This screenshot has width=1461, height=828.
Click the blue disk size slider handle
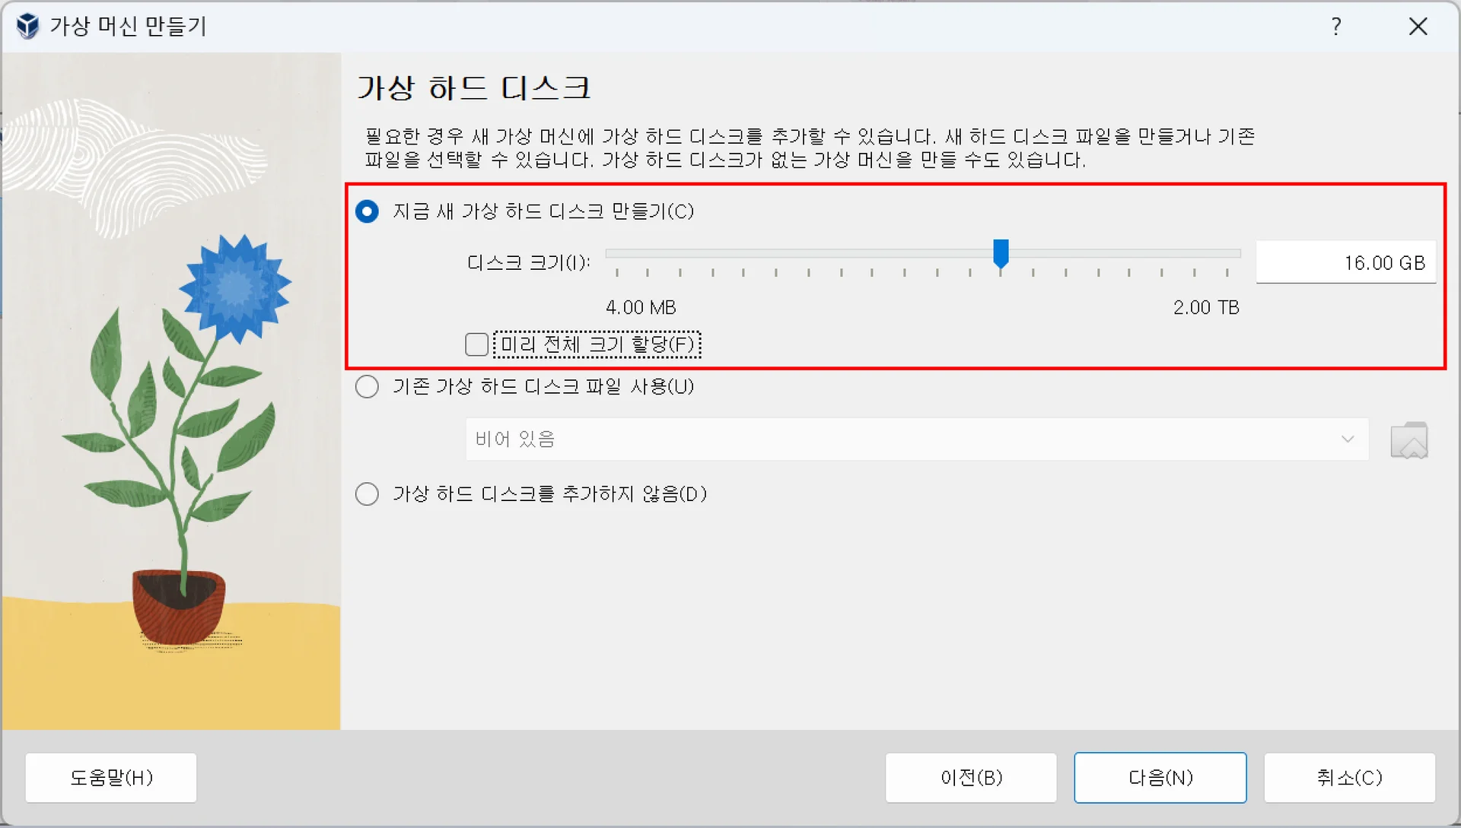pyautogui.click(x=1001, y=253)
